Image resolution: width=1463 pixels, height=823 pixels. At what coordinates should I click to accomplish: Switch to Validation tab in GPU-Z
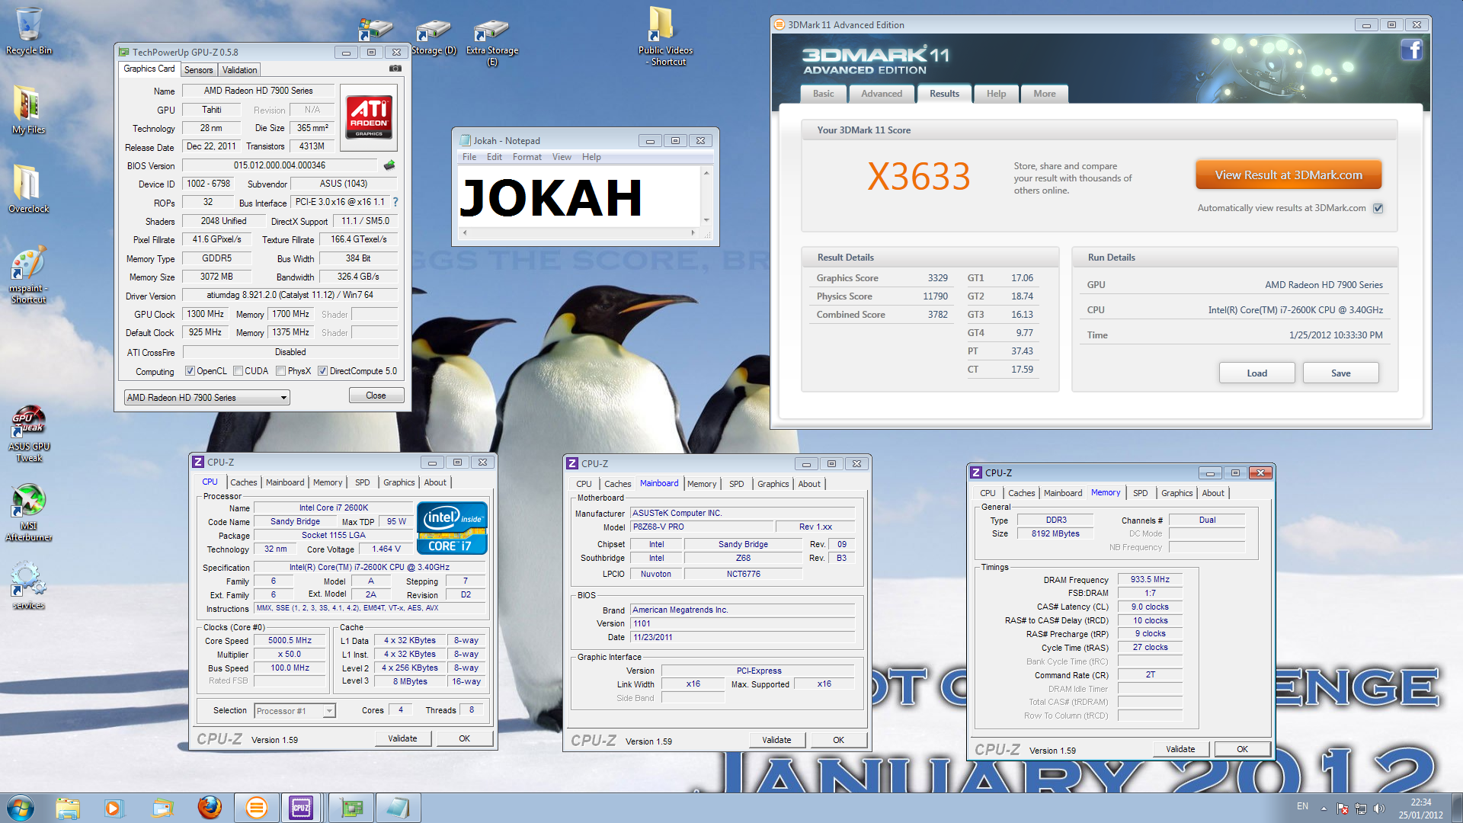(239, 70)
